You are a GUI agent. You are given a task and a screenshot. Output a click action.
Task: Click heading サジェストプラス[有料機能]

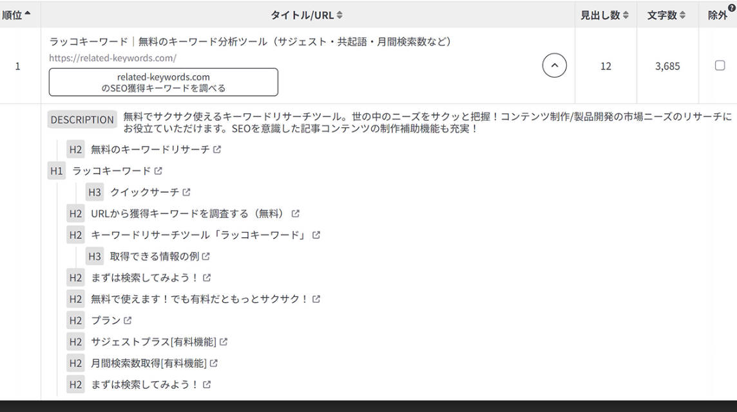pyautogui.click(x=153, y=342)
